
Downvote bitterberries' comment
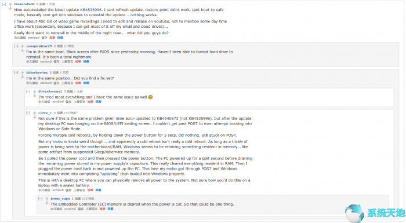point(23,78)
